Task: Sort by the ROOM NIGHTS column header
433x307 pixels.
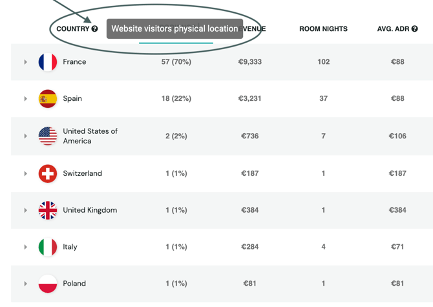Action: (323, 29)
